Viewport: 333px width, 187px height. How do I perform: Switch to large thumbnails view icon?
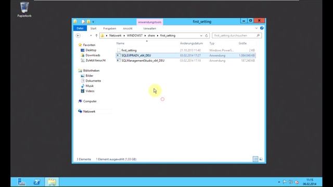click(x=261, y=159)
